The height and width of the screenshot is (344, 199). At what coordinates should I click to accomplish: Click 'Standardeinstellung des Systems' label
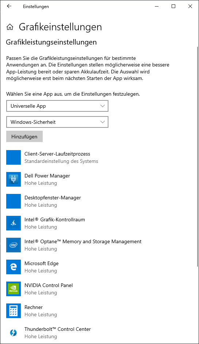point(61,161)
